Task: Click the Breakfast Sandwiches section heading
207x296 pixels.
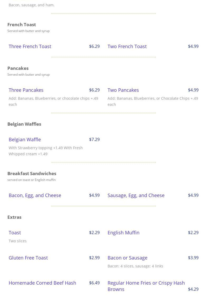Action: click(x=32, y=173)
